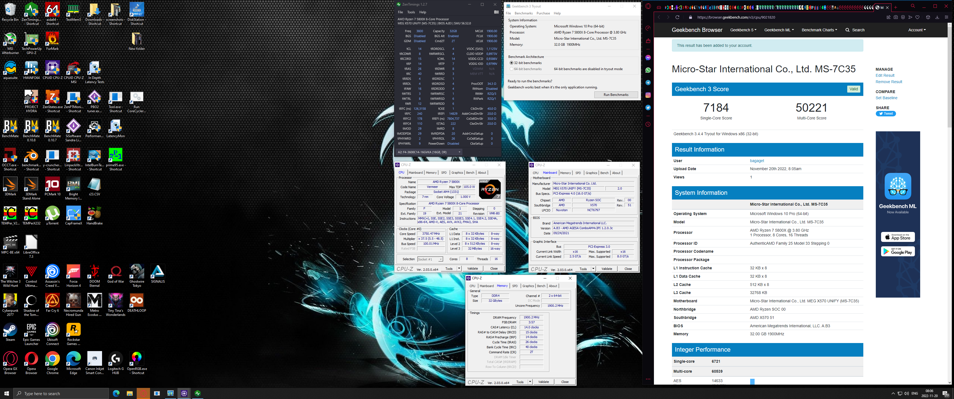Open browser downloads icon

tap(937, 17)
